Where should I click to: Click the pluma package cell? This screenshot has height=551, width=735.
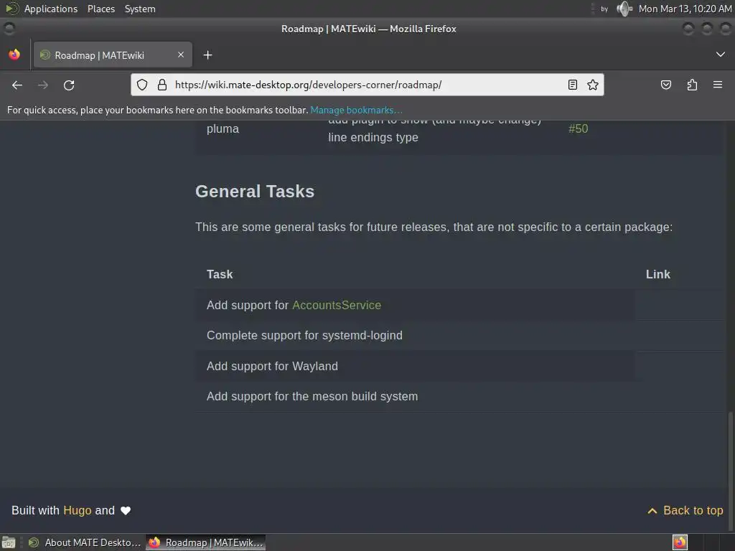(x=223, y=128)
